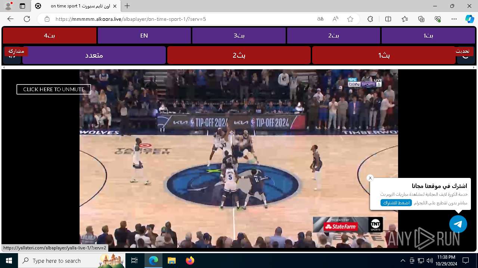Click the مشاركة share button

16,51
